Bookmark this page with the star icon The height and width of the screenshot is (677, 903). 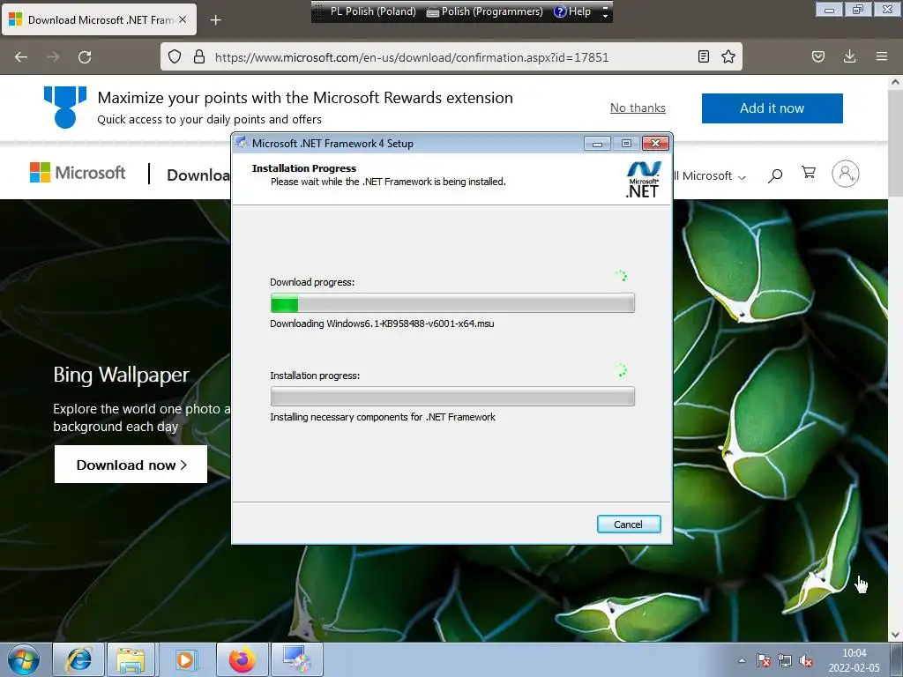pos(728,56)
